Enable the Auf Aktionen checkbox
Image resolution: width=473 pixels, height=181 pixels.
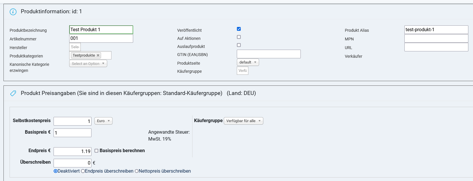(239, 37)
